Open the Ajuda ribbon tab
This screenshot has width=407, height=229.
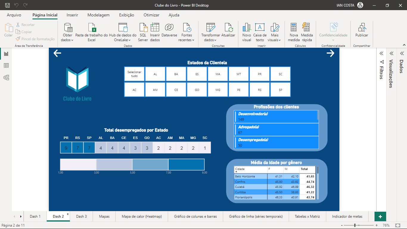(174, 15)
